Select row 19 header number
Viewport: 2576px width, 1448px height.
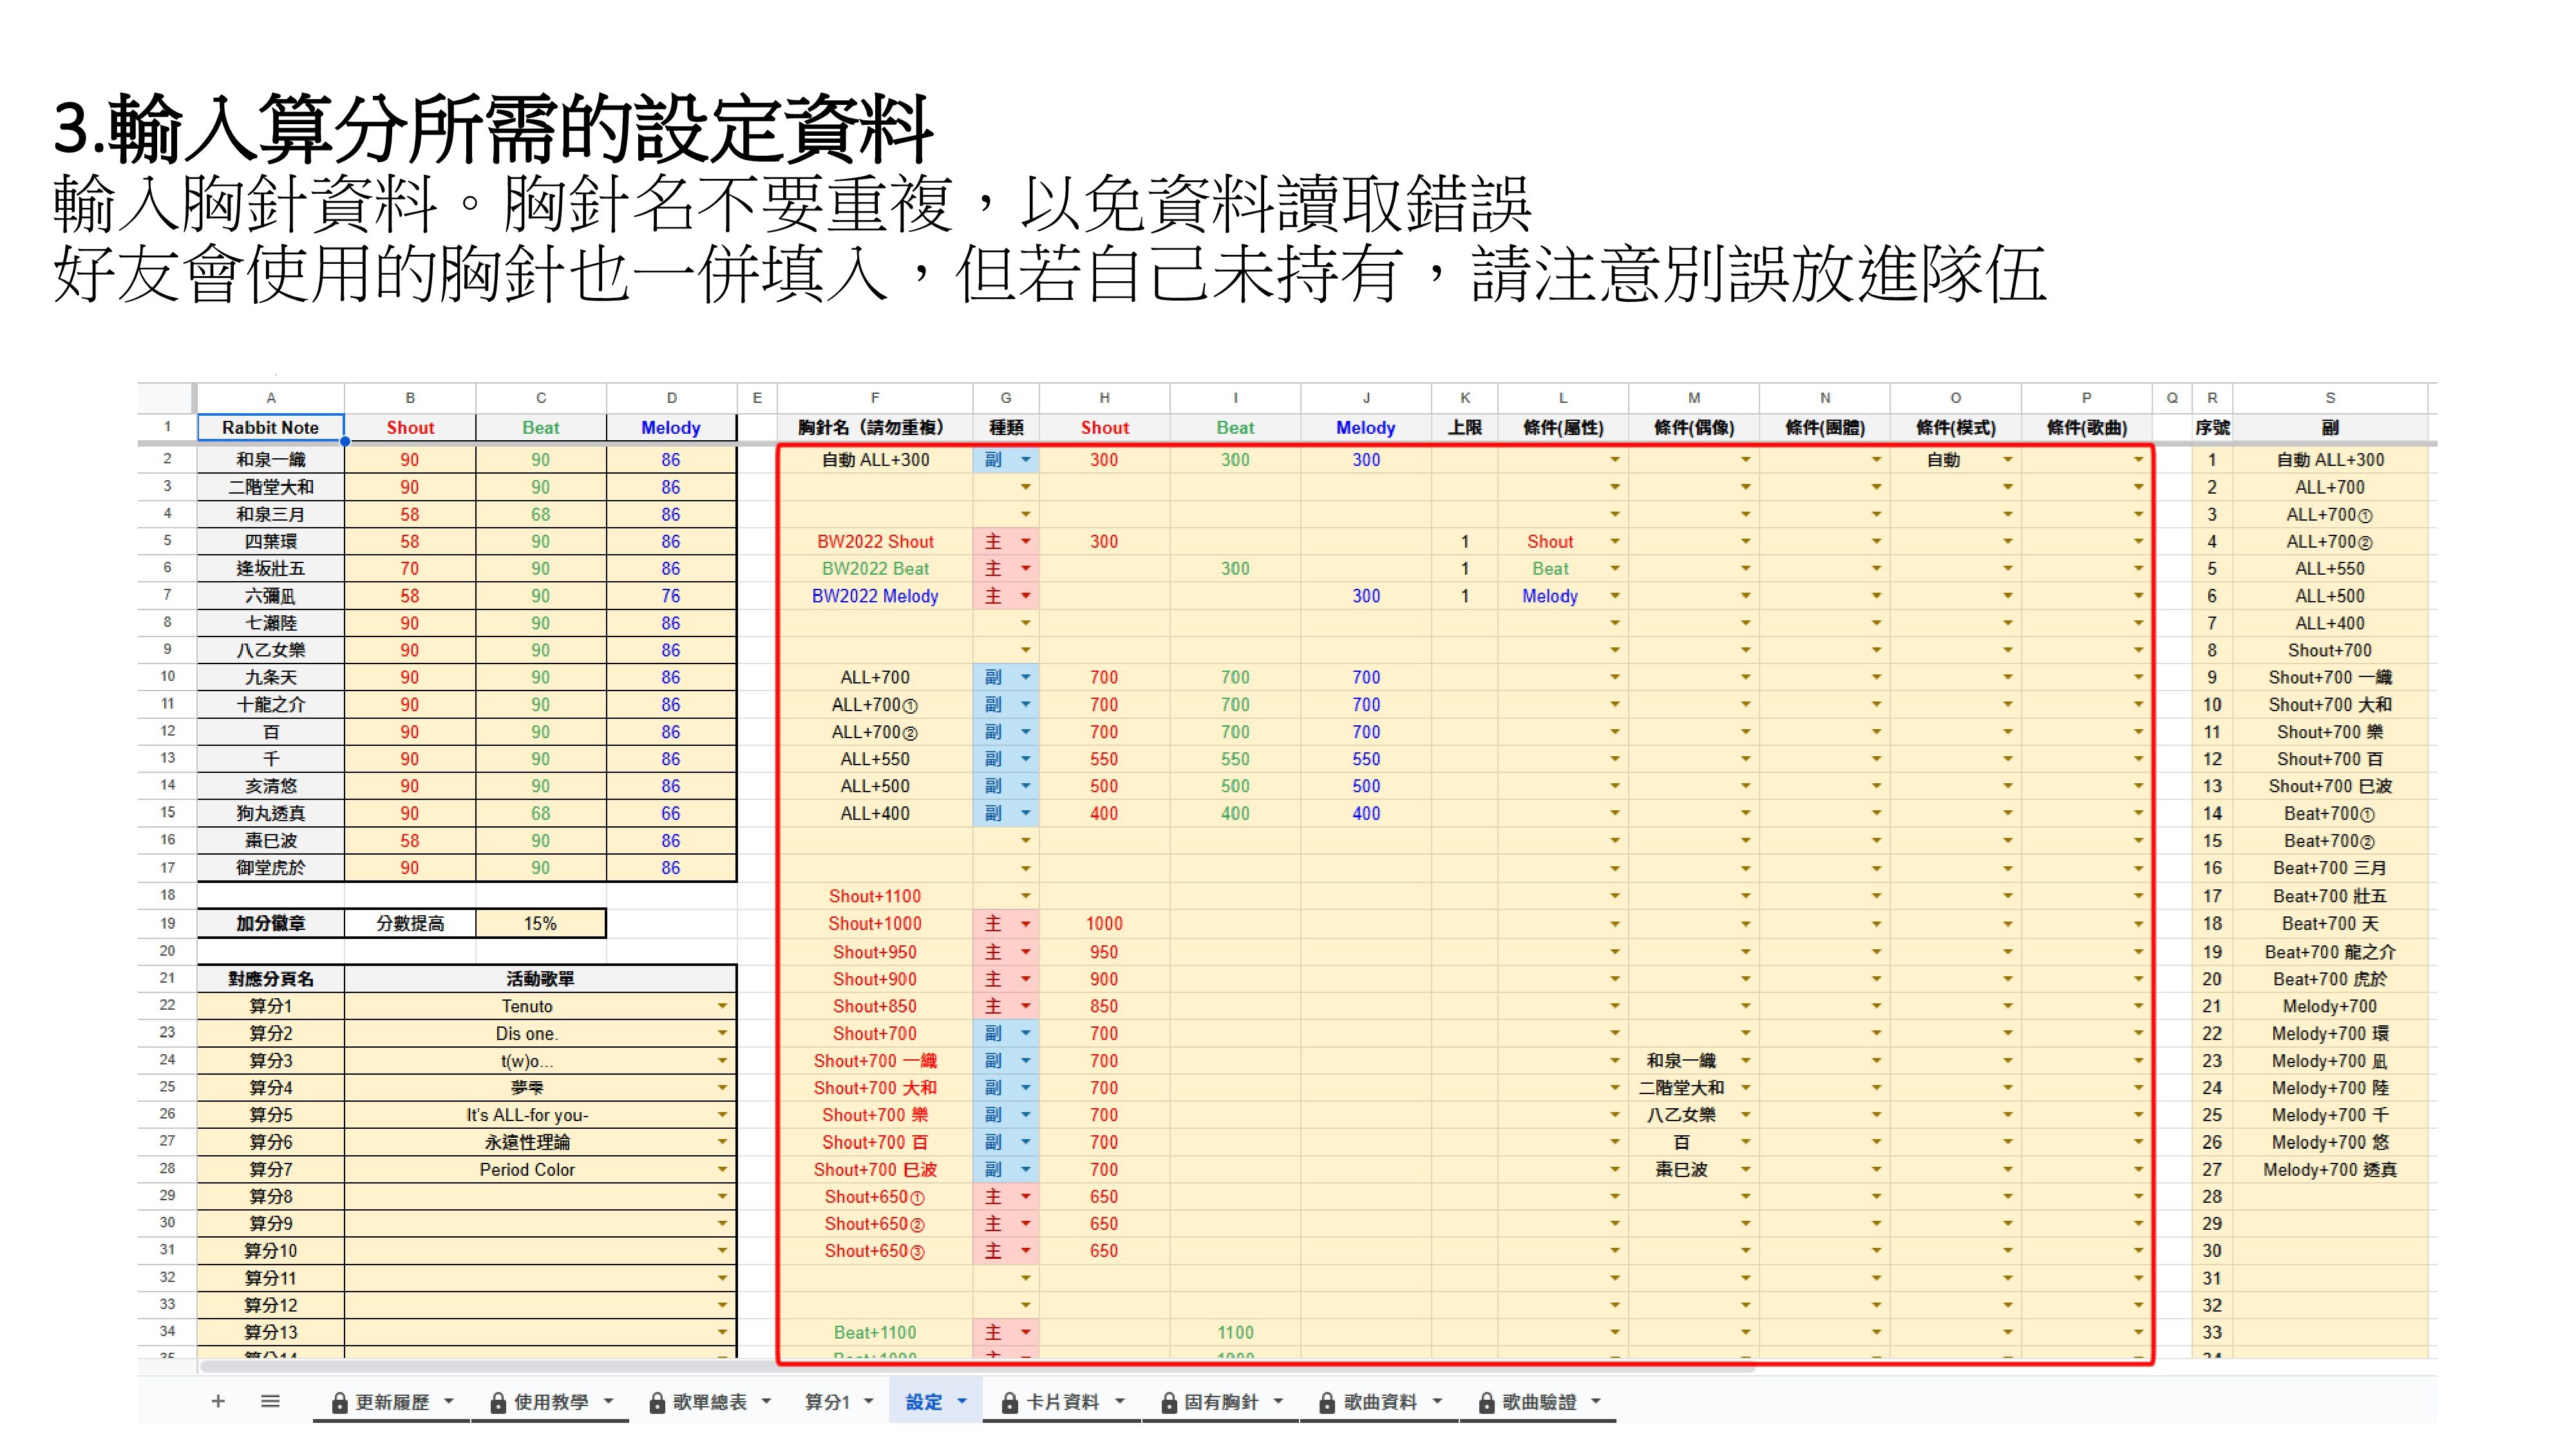(167, 924)
